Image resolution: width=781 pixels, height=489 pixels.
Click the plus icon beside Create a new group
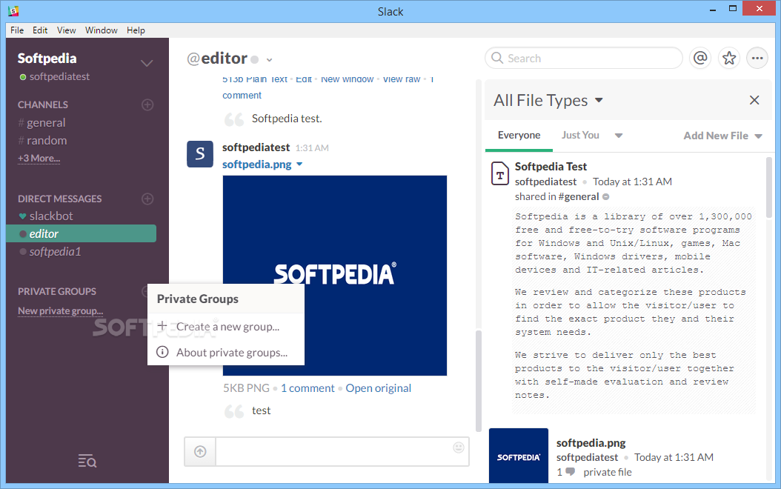pyautogui.click(x=162, y=326)
